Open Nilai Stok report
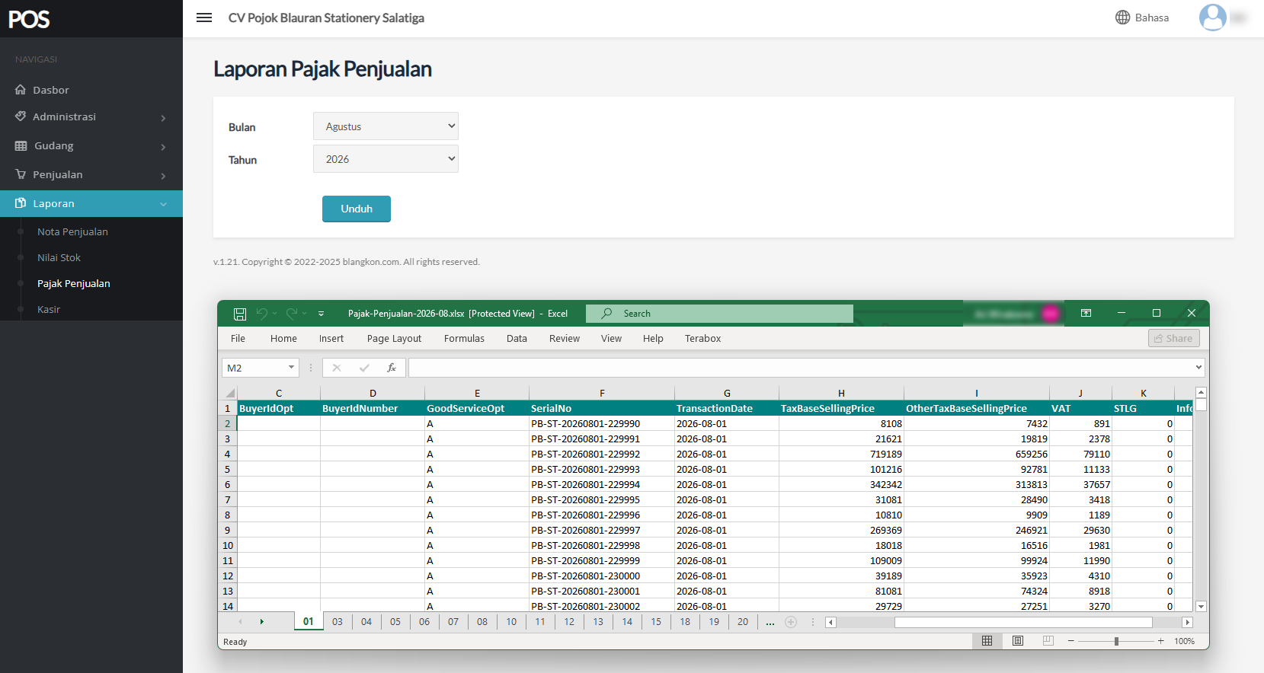This screenshot has width=1264, height=673. click(59, 257)
